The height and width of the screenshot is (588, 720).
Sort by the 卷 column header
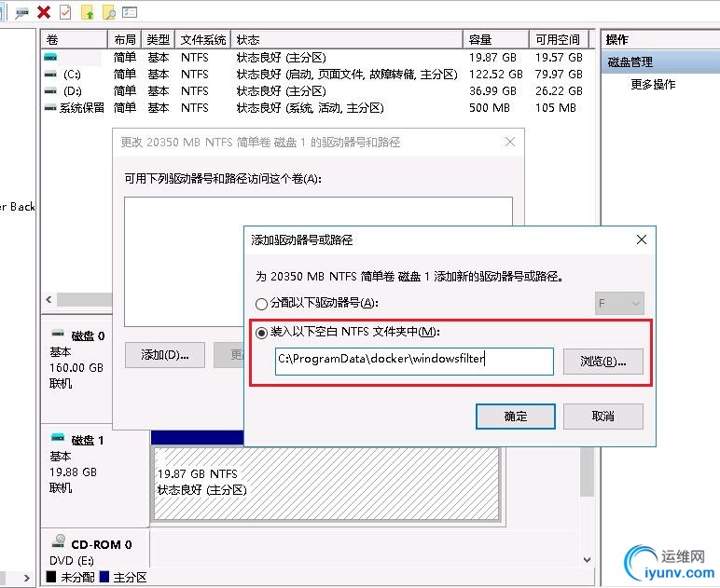click(75, 40)
